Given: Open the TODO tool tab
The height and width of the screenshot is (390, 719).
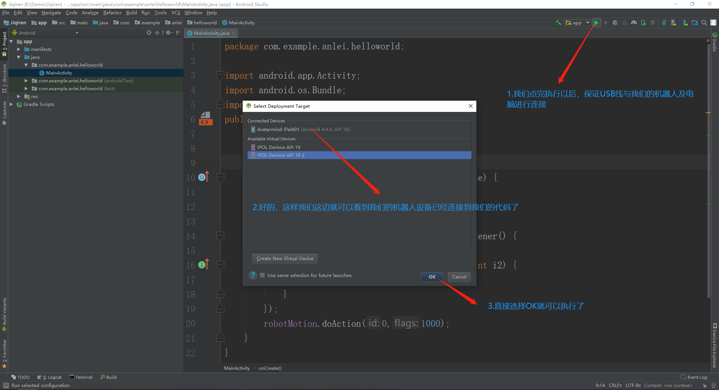Looking at the screenshot, I should point(21,377).
